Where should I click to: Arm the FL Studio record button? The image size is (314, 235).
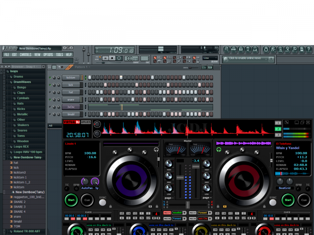(x=119, y=58)
